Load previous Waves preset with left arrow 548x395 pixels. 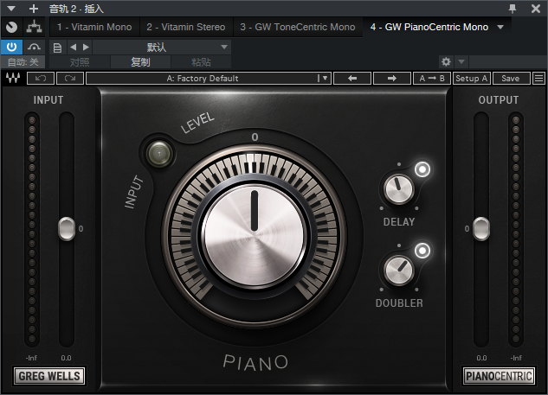click(352, 78)
